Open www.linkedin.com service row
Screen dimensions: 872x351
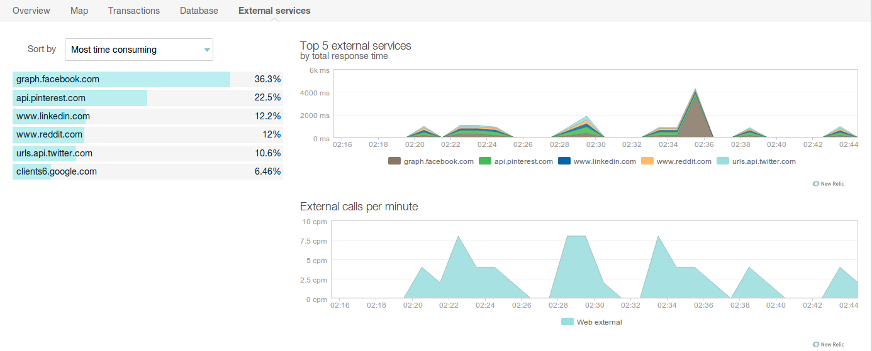pyautogui.click(x=148, y=116)
